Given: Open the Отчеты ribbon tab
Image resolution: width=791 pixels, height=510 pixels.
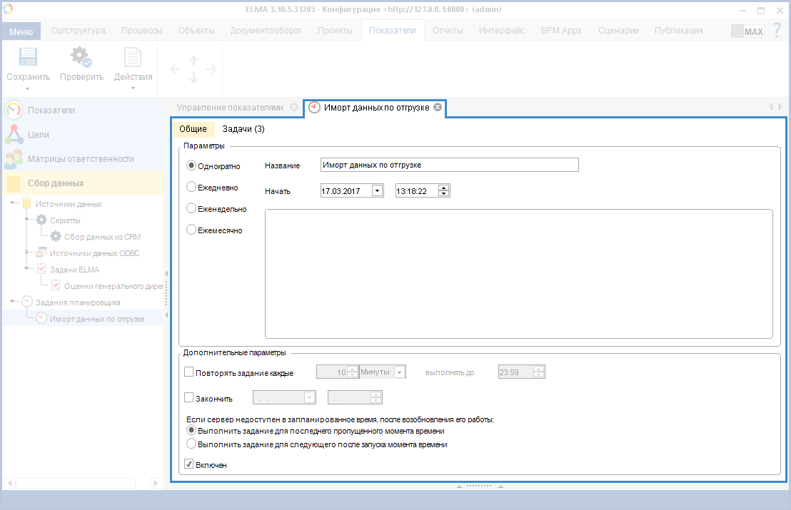Looking at the screenshot, I should pyautogui.click(x=448, y=31).
